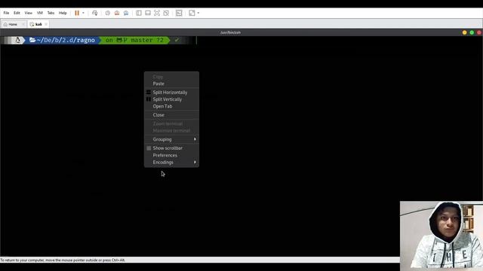This screenshot has width=483, height=271.
Task: Toggle the thumbnail bar icon
Action: [148, 13]
